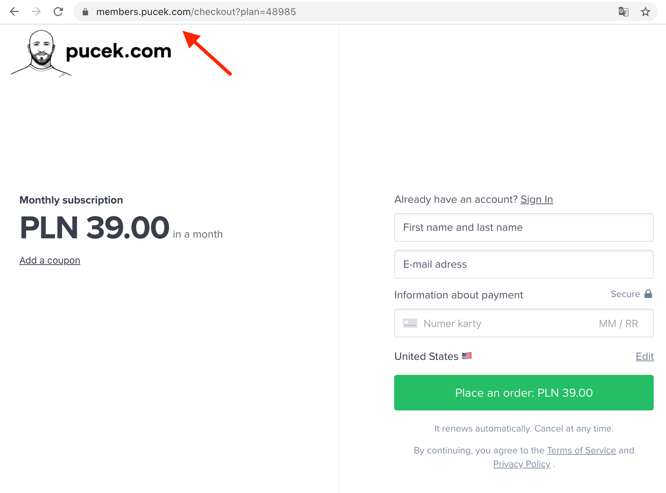Click the forward navigation arrow
This screenshot has width=666, height=493.
coord(36,12)
